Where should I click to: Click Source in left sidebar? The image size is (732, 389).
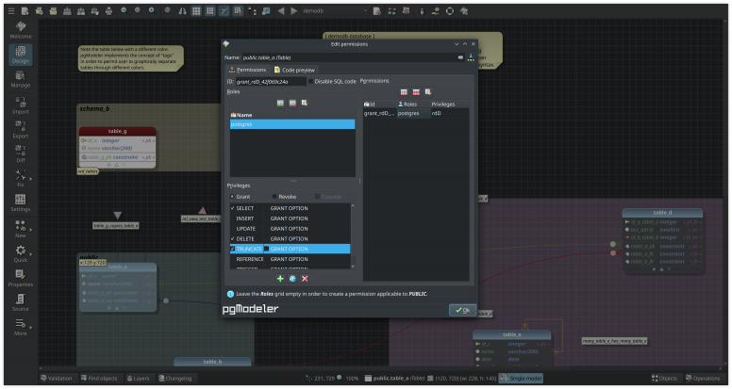coord(21,302)
